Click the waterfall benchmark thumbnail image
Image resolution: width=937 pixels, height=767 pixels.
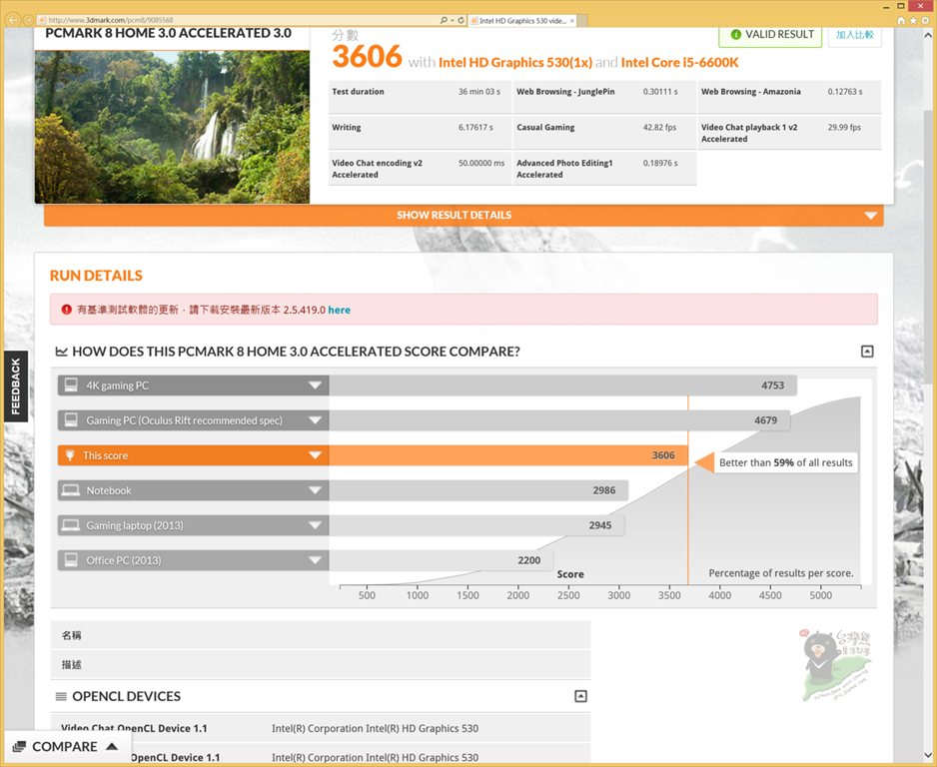[172, 127]
